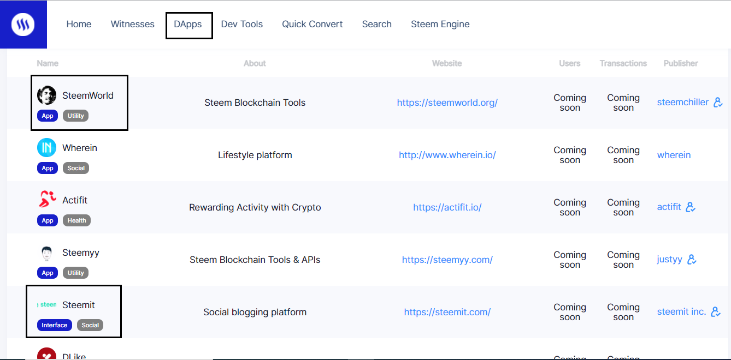731x360 pixels.
Task: Click the SteemWorld avatar icon
Action: [46, 95]
